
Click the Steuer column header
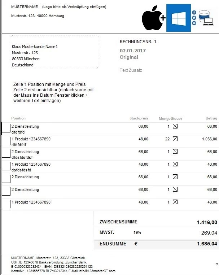click(x=176, y=119)
